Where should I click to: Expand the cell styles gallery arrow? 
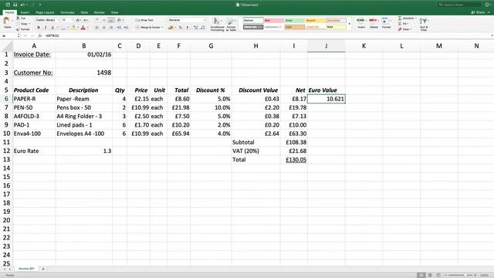(349, 24)
